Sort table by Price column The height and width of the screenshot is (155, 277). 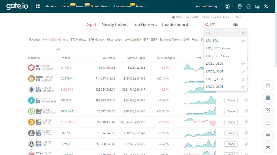[x=65, y=58]
